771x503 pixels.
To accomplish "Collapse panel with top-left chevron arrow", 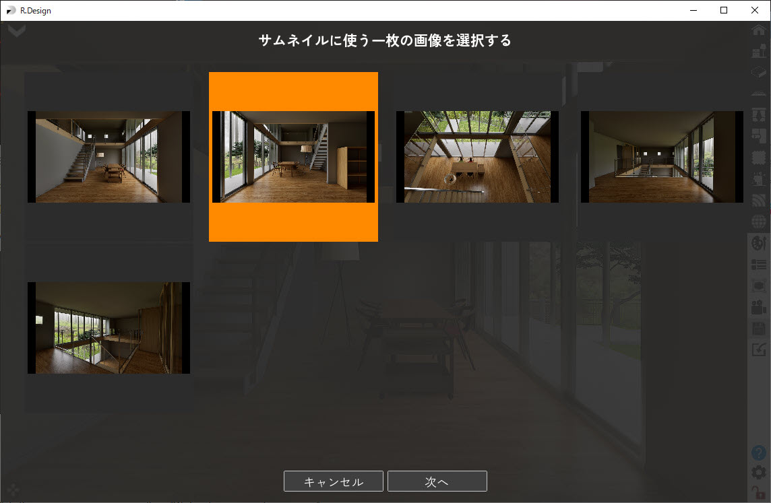I will (17, 31).
